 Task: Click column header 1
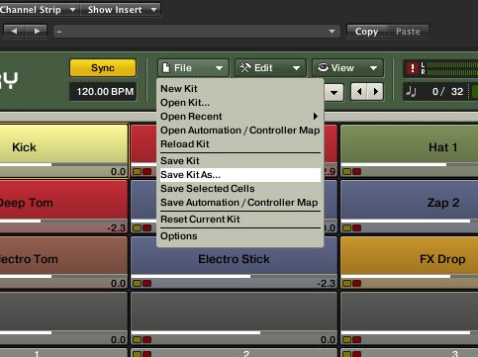click(x=37, y=353)
